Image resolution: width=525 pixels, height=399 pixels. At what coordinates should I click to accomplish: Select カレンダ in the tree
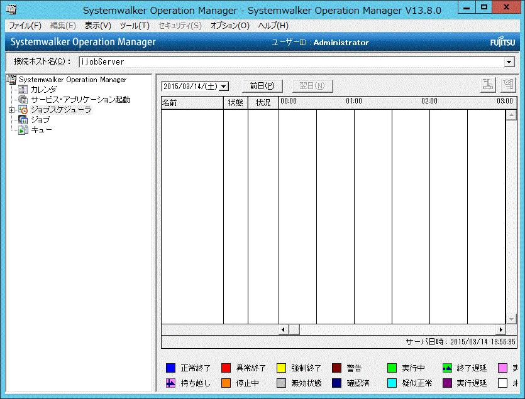(x=44, y=90)
